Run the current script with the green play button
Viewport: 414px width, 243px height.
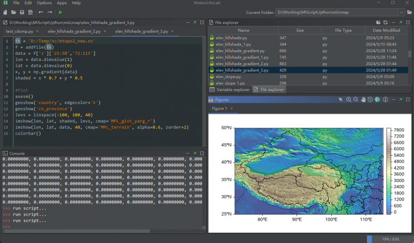point(61,12)
